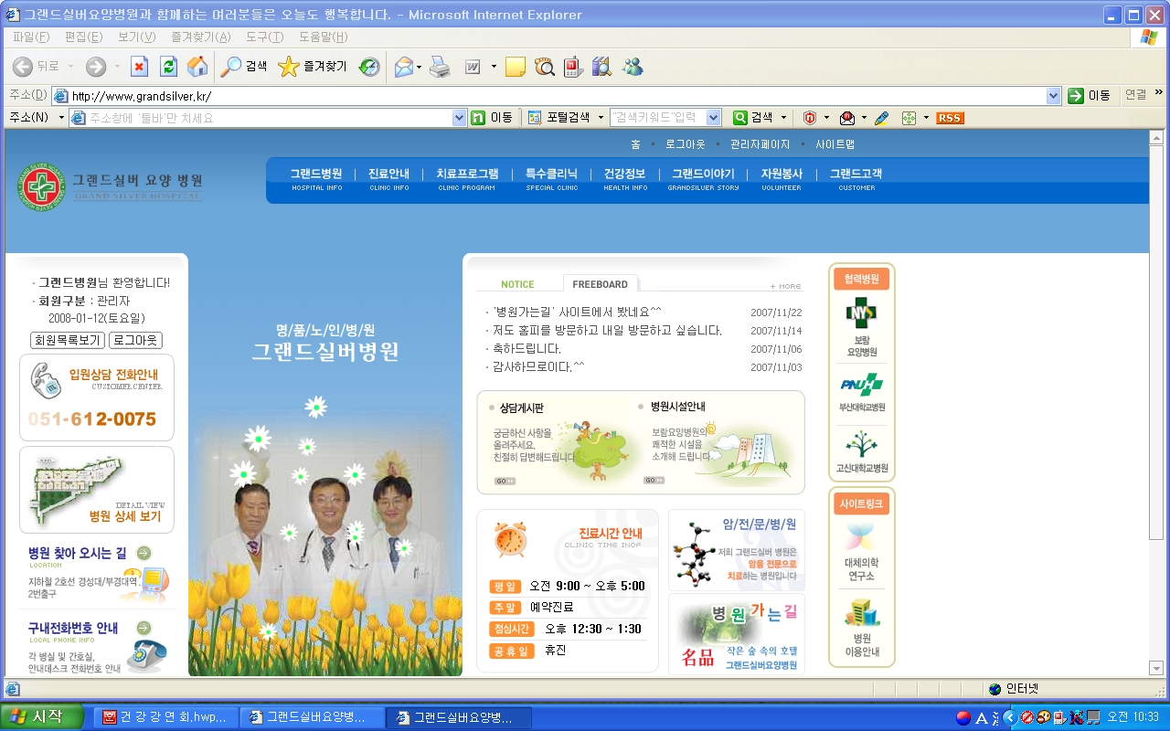Switch to the NOTICE tab
Screen dimensions: 1170x731
[517, 284]
